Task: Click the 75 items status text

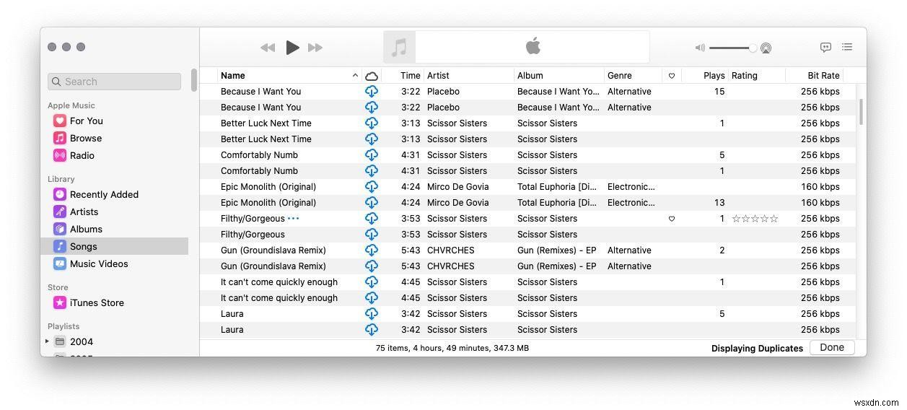Action: coord(452,347)
